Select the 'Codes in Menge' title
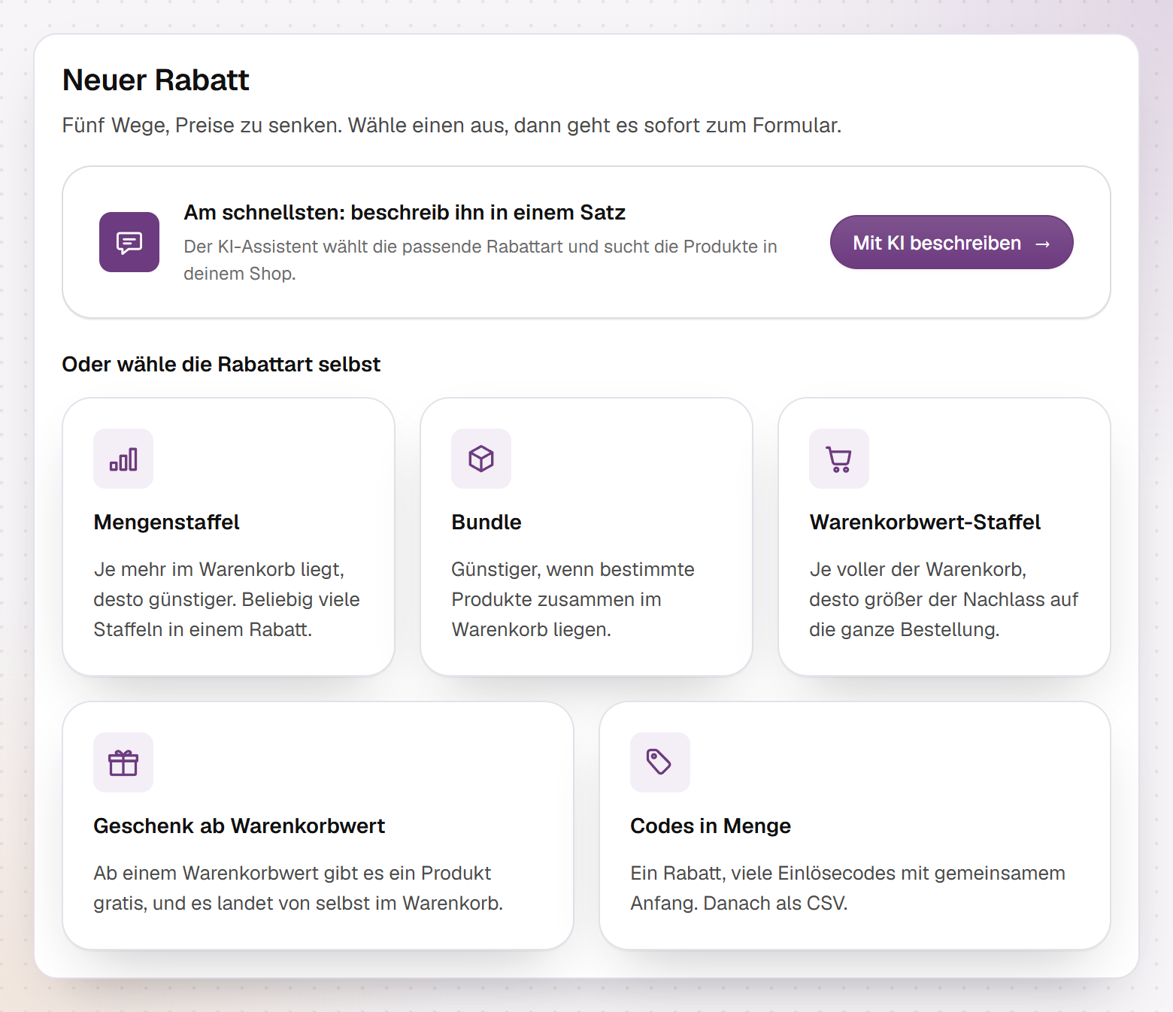1173x1012 pixels. 711,826
